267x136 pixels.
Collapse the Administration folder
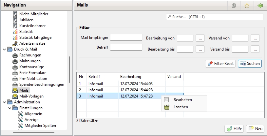(x=4, y=102)
